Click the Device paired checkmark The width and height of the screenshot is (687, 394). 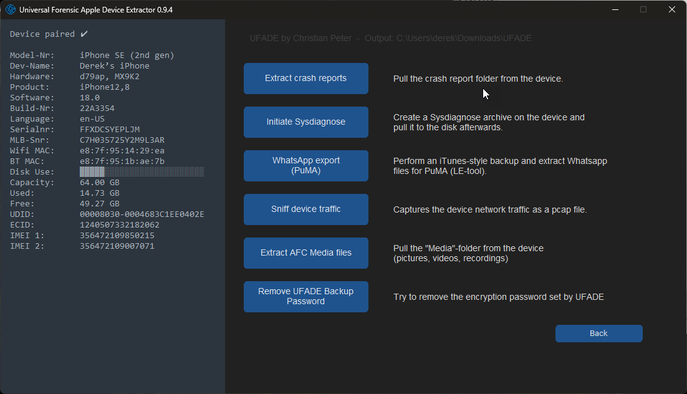click(84, 34)
